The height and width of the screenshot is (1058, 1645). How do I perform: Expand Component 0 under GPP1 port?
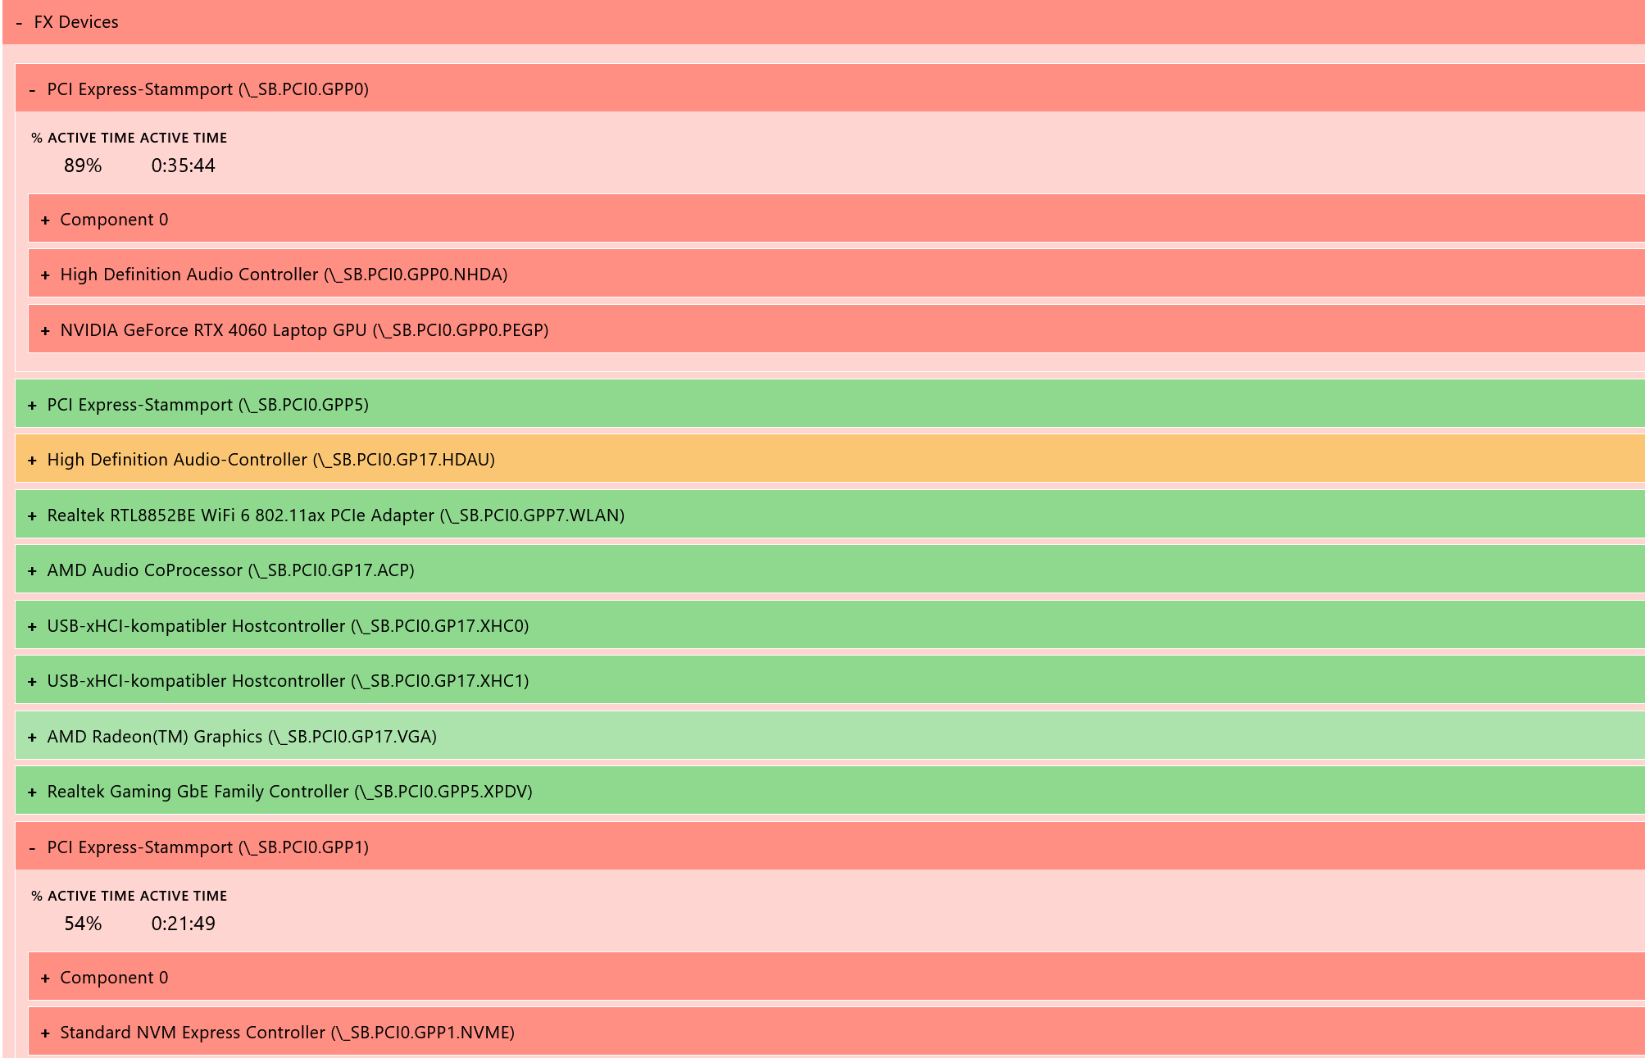point(45,978)
